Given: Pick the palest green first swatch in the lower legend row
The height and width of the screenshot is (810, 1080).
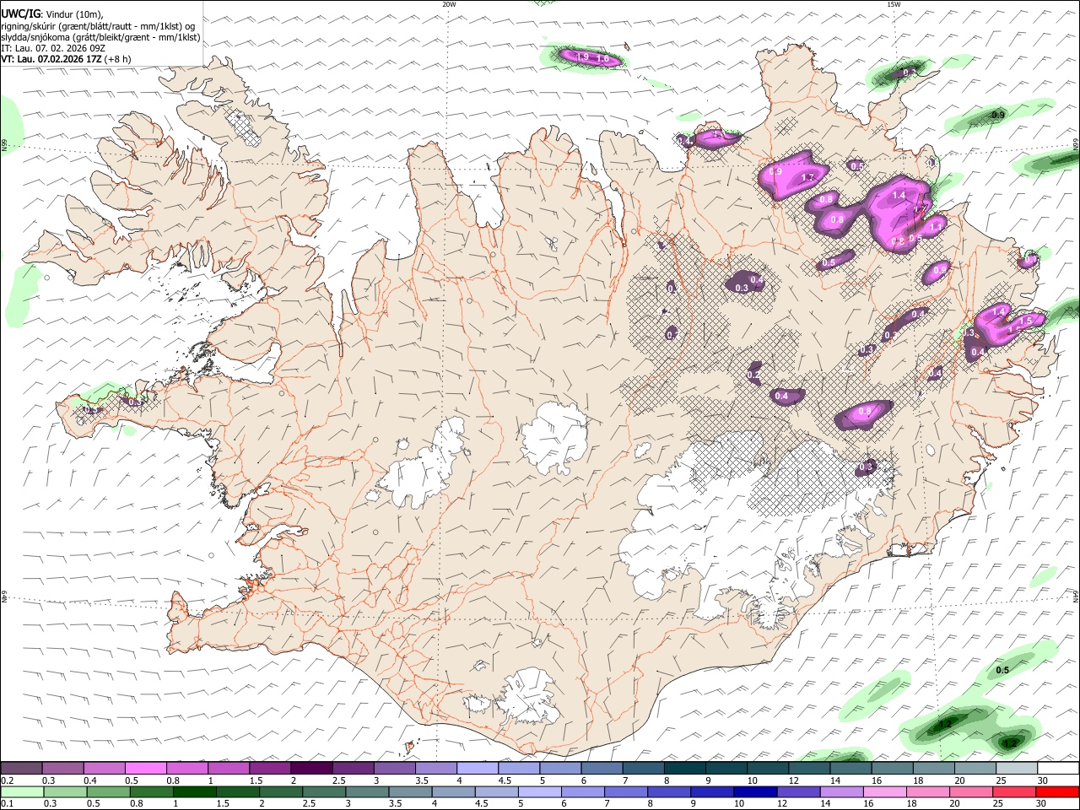Looking at the screenshot, I should click(x=22, y=792).
